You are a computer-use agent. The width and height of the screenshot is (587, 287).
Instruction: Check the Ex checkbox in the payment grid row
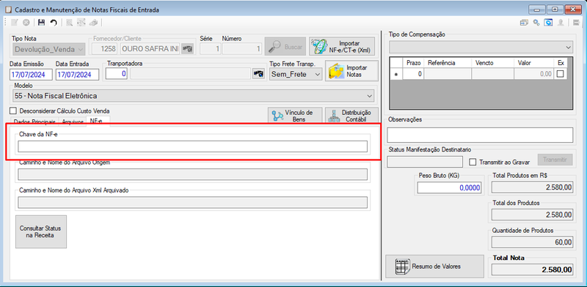[x=560, y=74]
